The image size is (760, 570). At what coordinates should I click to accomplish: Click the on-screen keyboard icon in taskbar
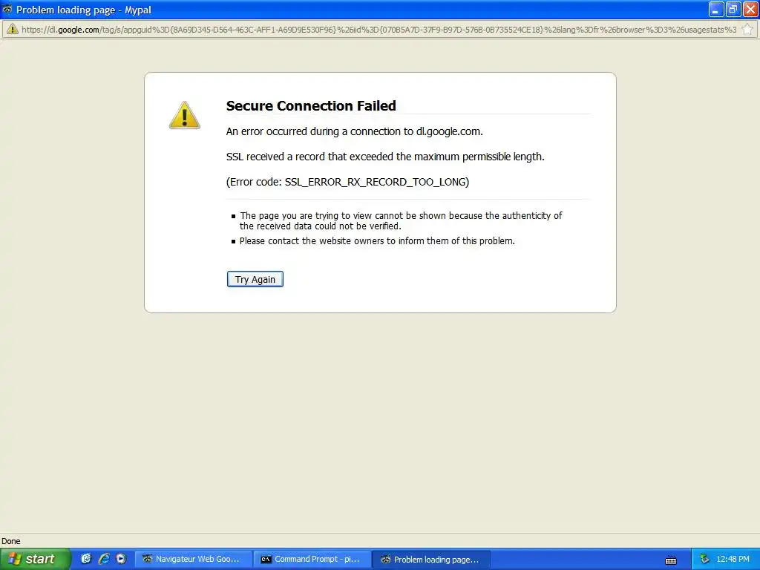point(671,560)
